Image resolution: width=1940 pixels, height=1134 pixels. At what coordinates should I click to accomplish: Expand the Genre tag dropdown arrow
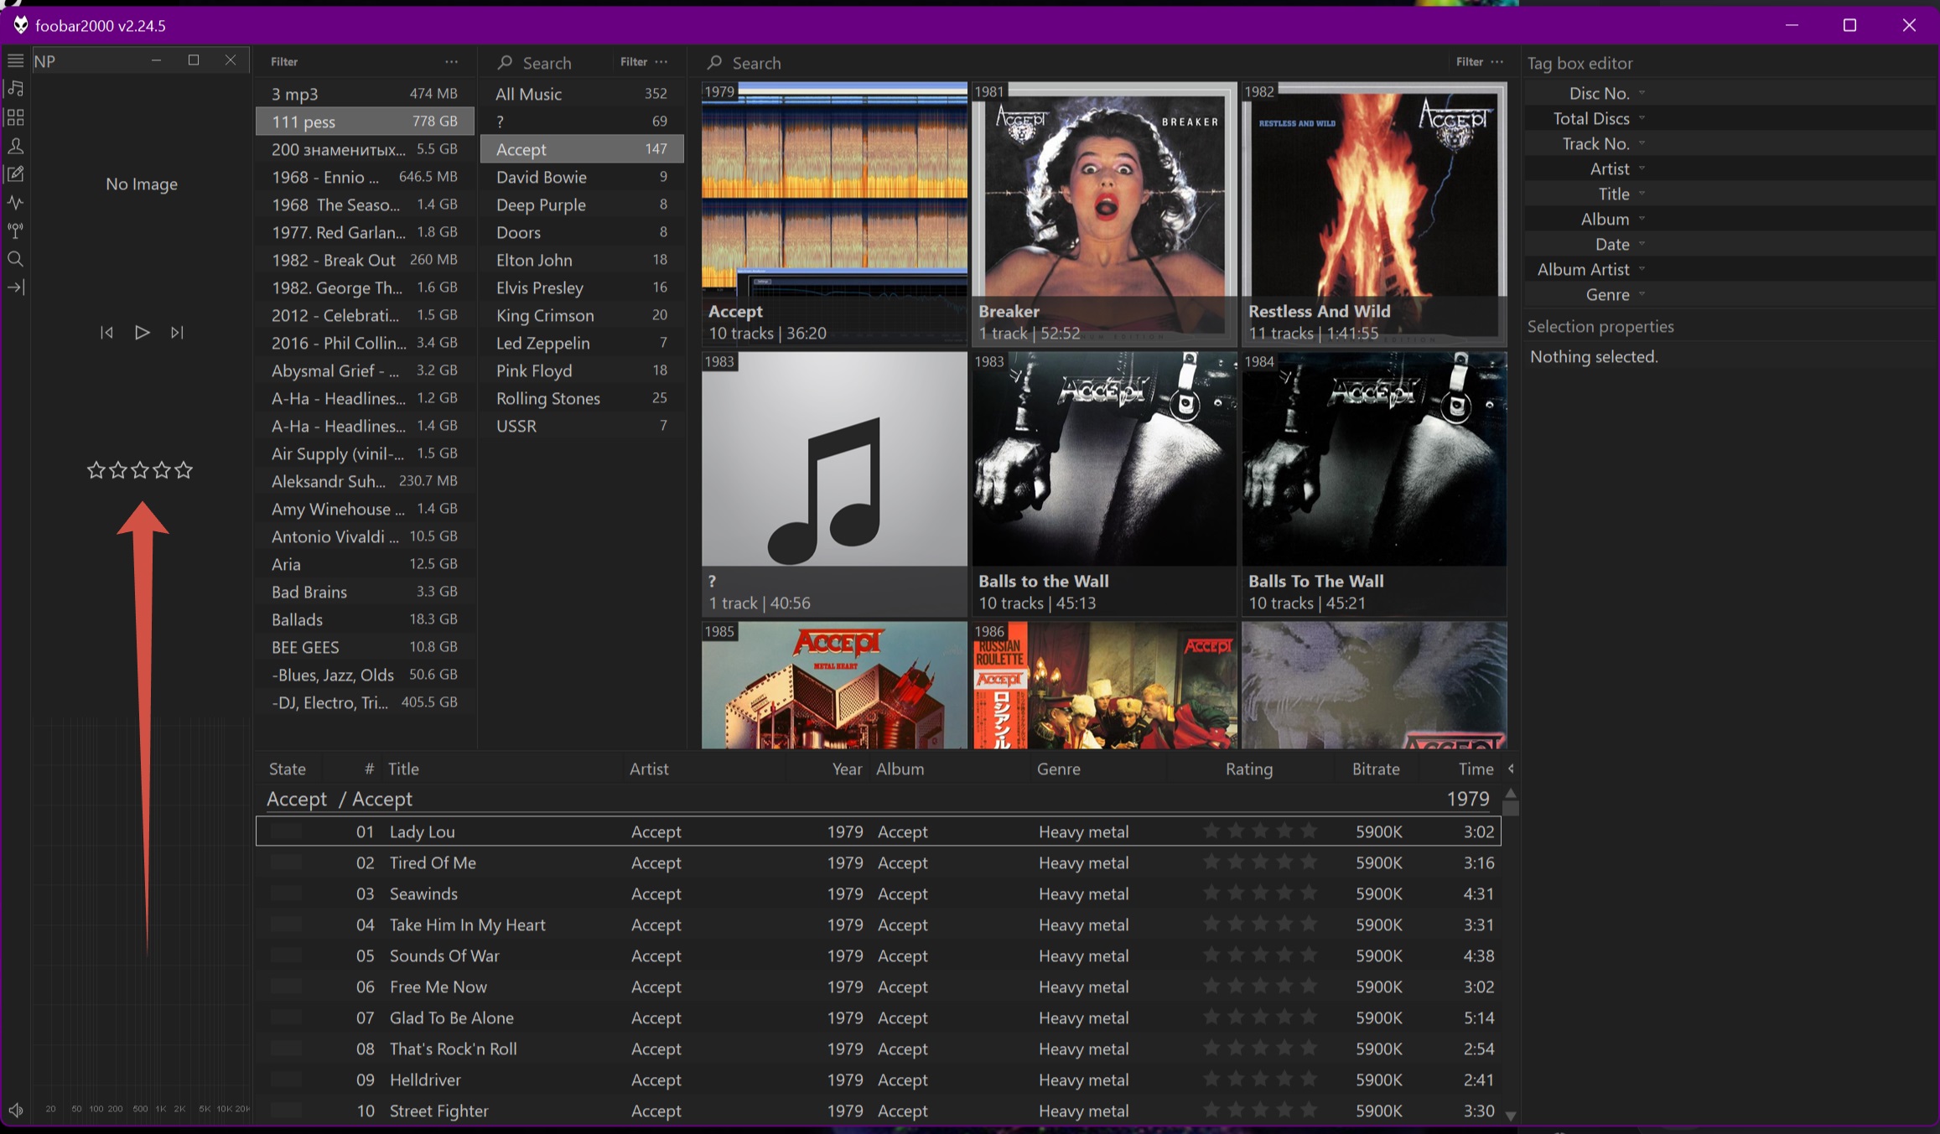point(1642,294)
